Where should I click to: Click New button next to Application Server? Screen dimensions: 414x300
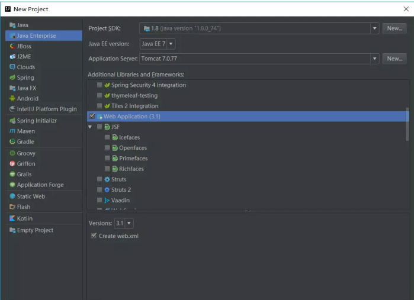(394, 59)
